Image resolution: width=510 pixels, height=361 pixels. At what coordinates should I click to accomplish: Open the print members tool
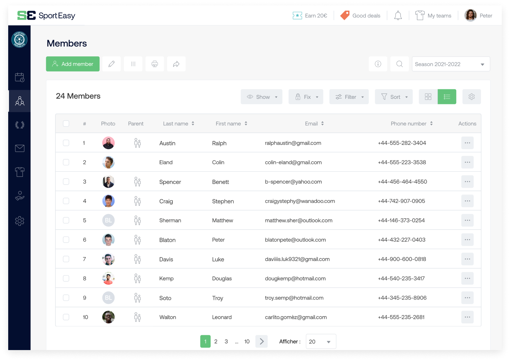[155, 64]
